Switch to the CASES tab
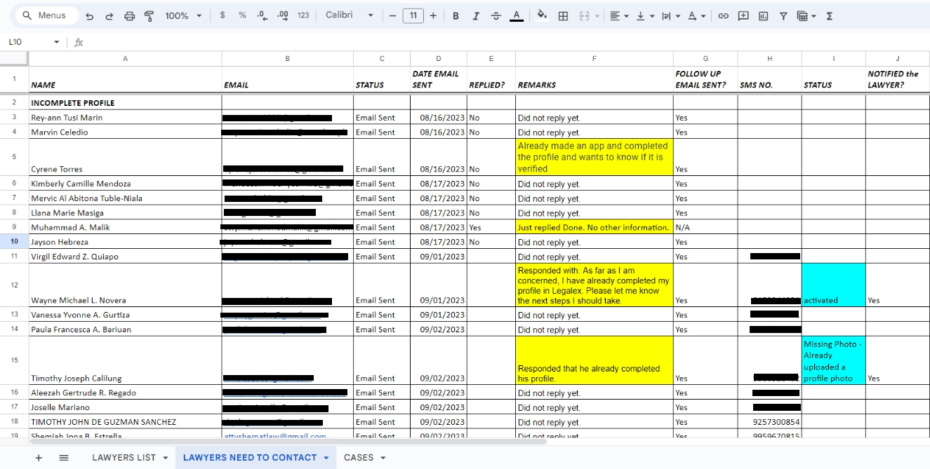 click(359, 458)
